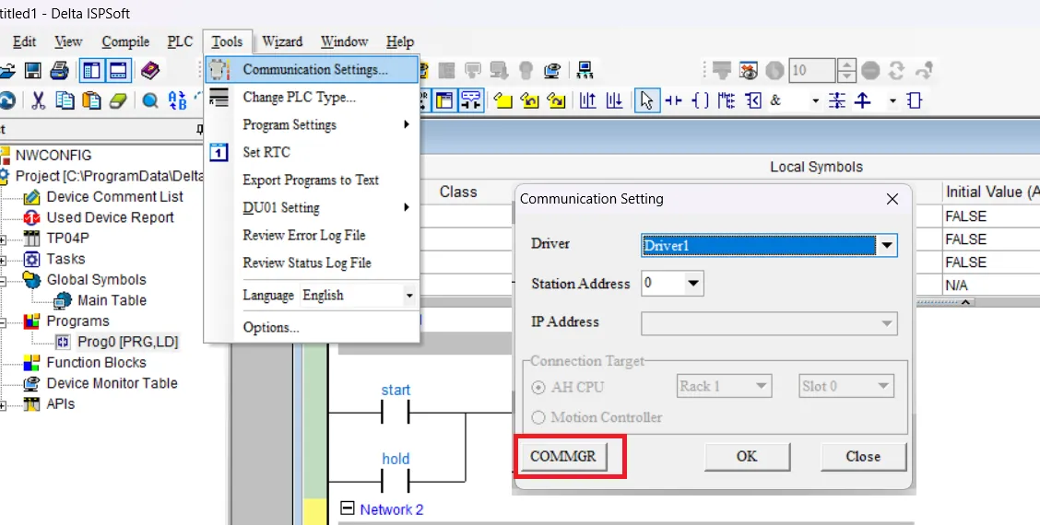Viewport: 1040px width, 525px height.
Task: Click the online mode PLC monitor icon
Action: tap(552, 70)
